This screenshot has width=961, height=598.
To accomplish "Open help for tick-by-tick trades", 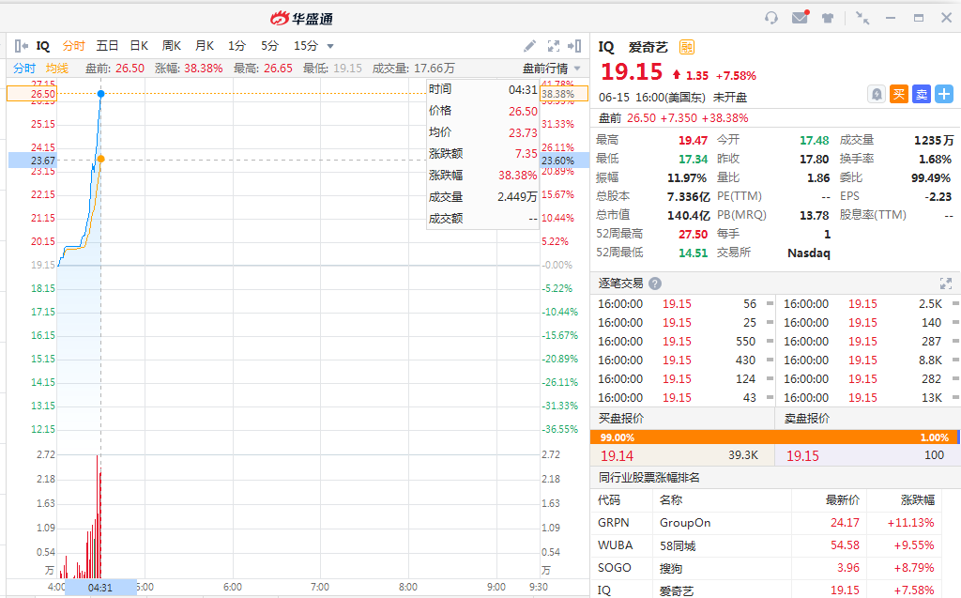I will [x=655, y=284].
